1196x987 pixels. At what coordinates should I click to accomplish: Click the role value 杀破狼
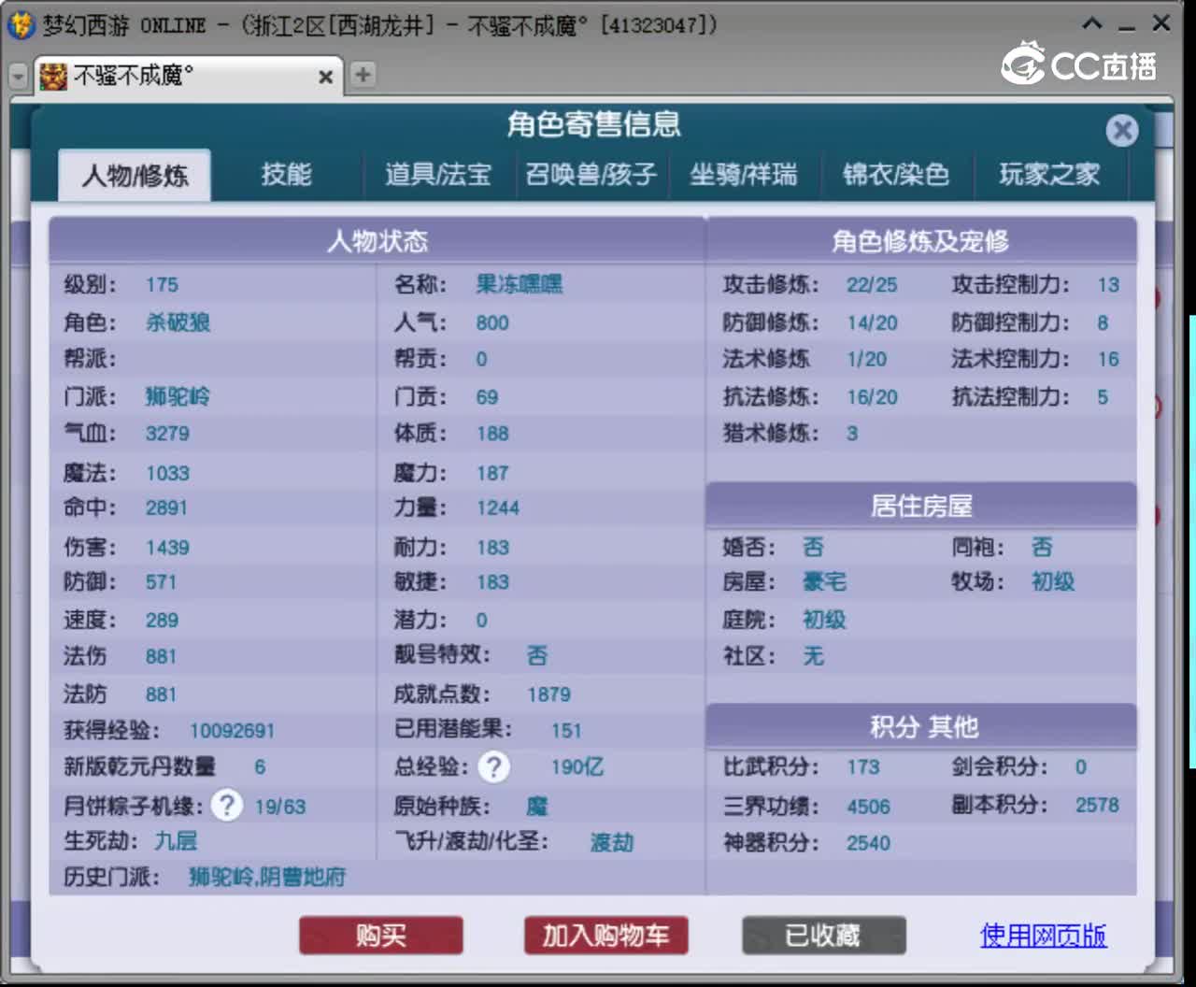click(178, 323)
